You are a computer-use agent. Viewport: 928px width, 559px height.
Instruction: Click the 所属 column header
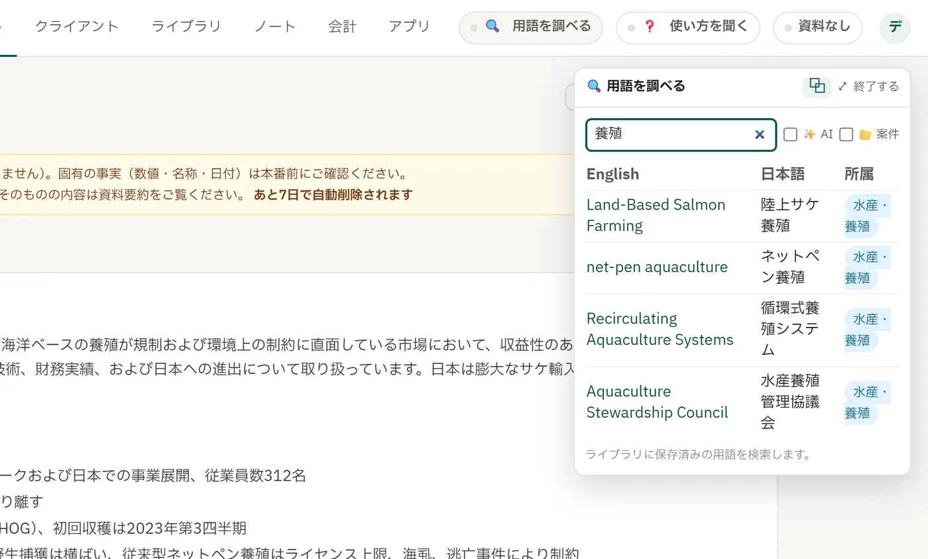[859, 174]
